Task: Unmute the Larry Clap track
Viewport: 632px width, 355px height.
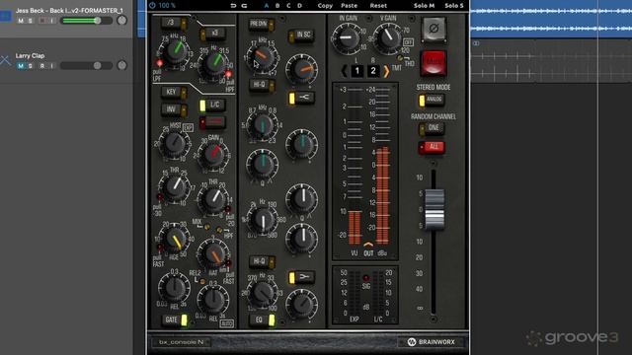Action: point(21,66)
